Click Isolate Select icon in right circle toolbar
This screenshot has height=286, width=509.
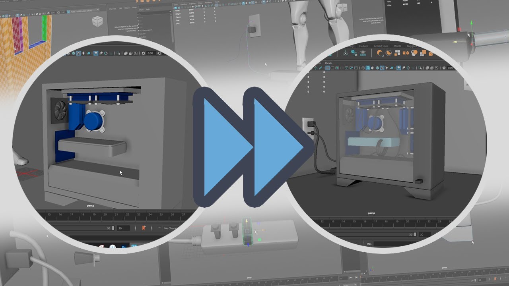coord(420,68)
